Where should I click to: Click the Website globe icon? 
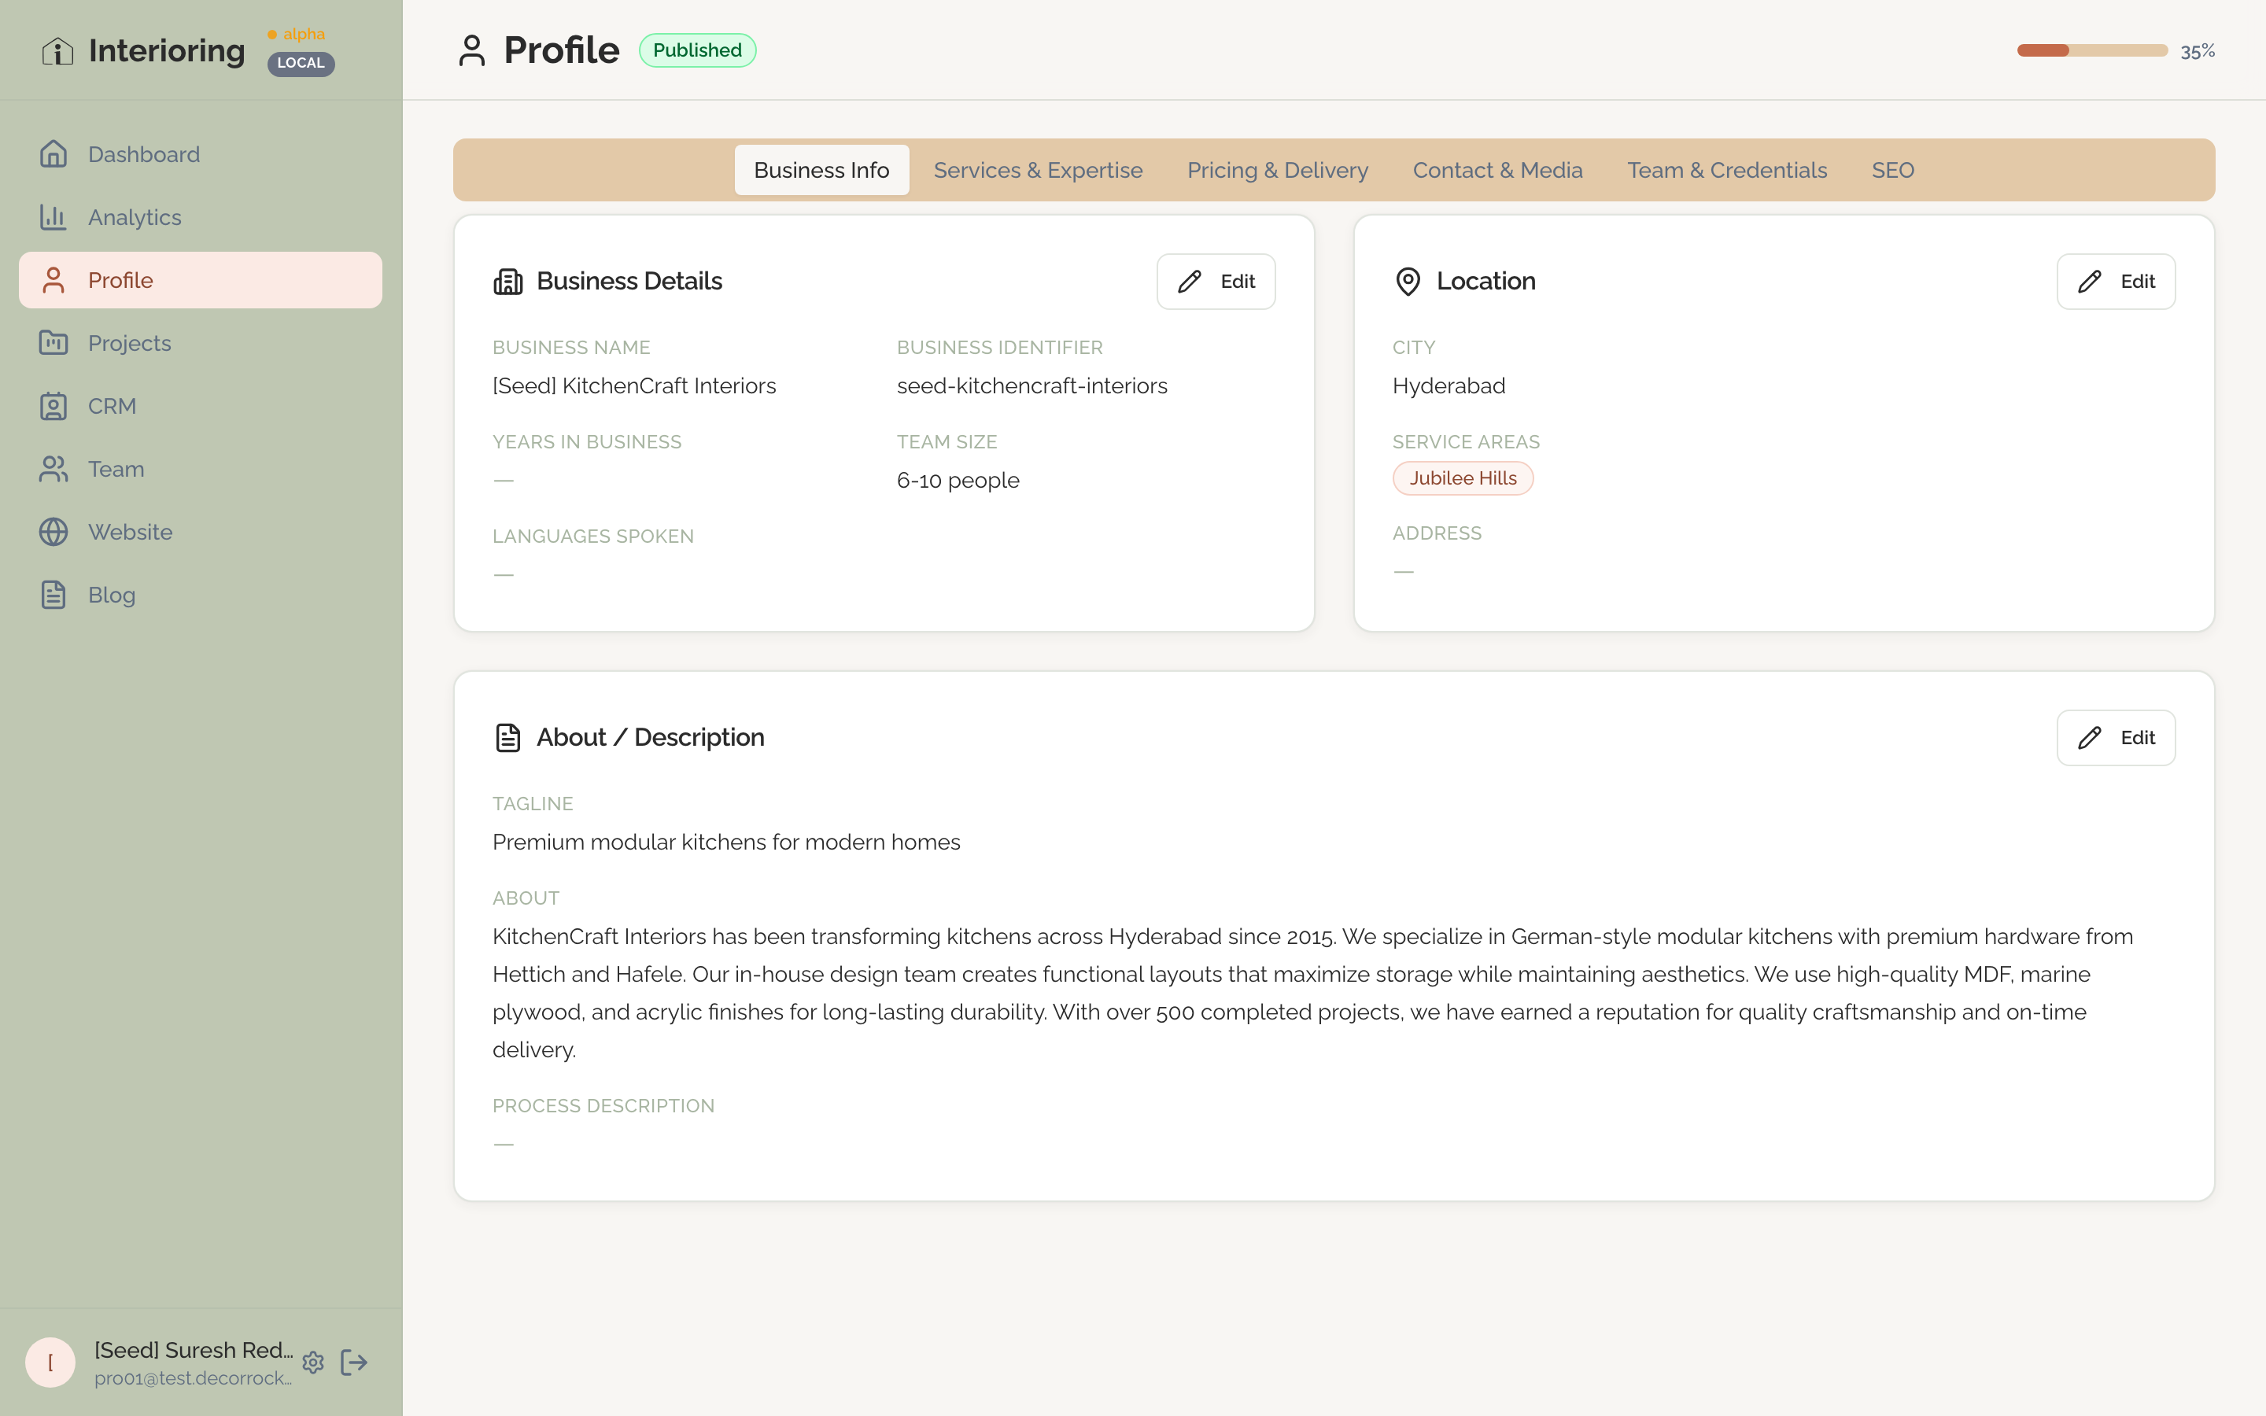click(x=54, y=532)
